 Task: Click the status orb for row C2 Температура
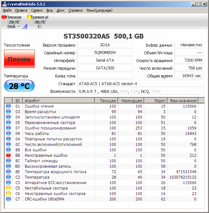[x=8, y=177]
